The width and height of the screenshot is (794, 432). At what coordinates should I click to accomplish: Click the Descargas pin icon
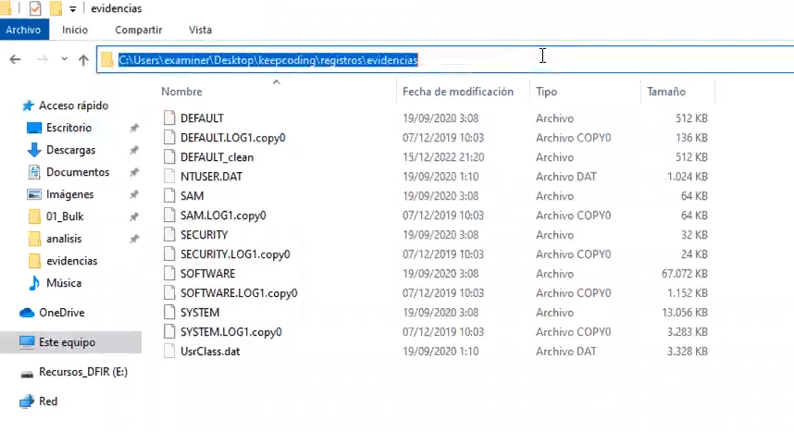click(x=134, y=150)
